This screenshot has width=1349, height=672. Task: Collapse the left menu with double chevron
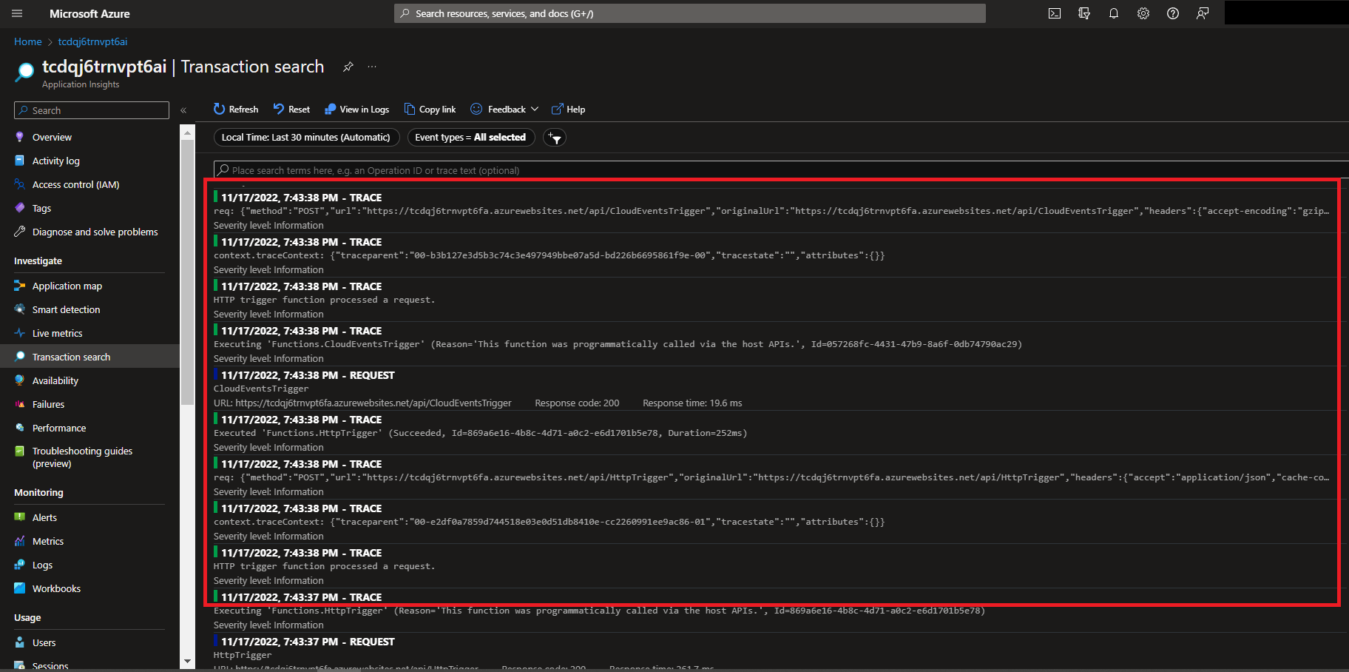point(183,110)
